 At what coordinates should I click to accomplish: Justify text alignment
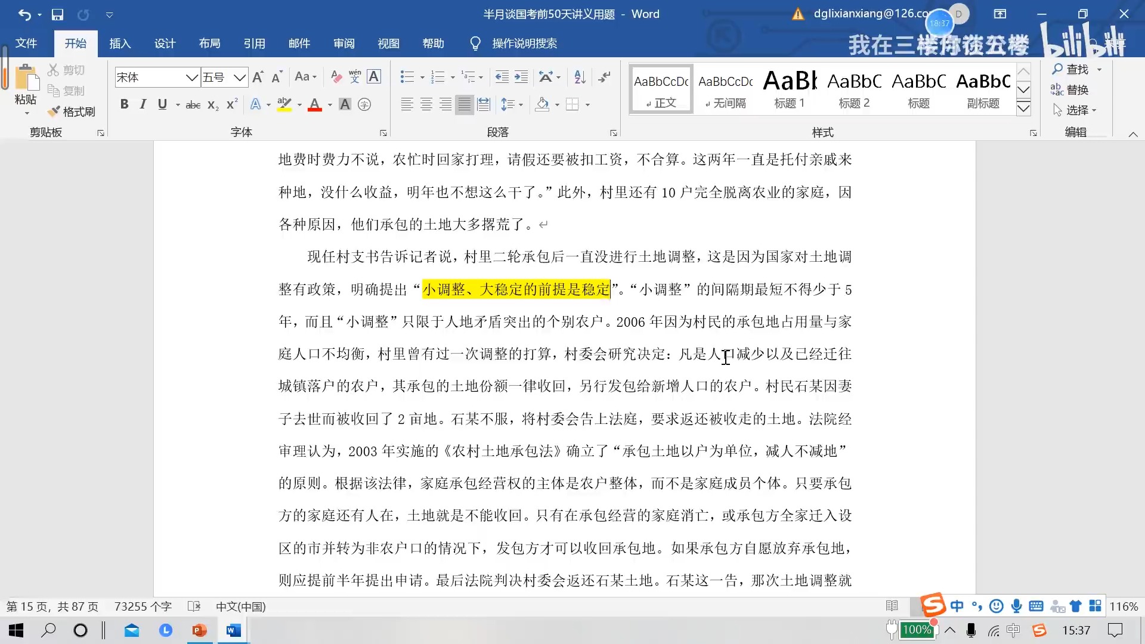pyautogui.click(x=465, y=104)
